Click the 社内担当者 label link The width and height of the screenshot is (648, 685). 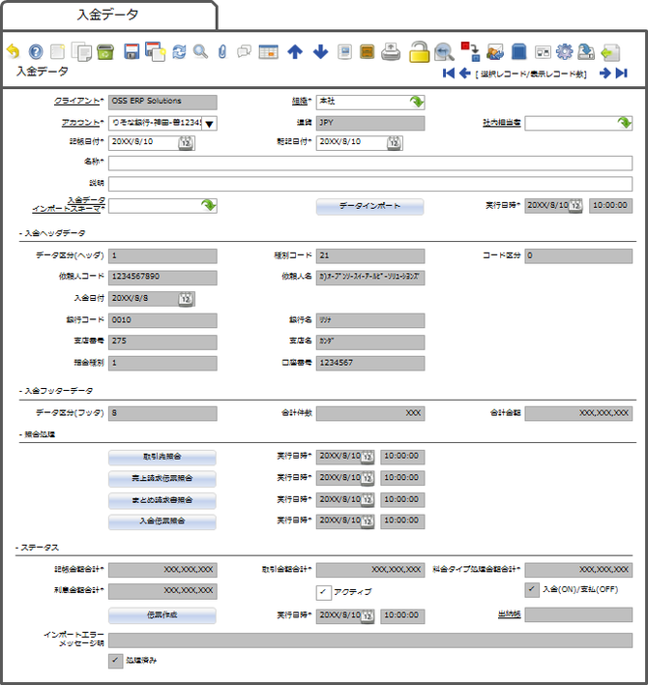(x=501, y=123)
